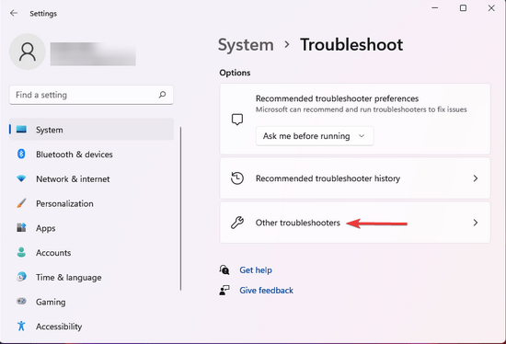
Task: Open Gaming settings category
Action: click(91, 302)
